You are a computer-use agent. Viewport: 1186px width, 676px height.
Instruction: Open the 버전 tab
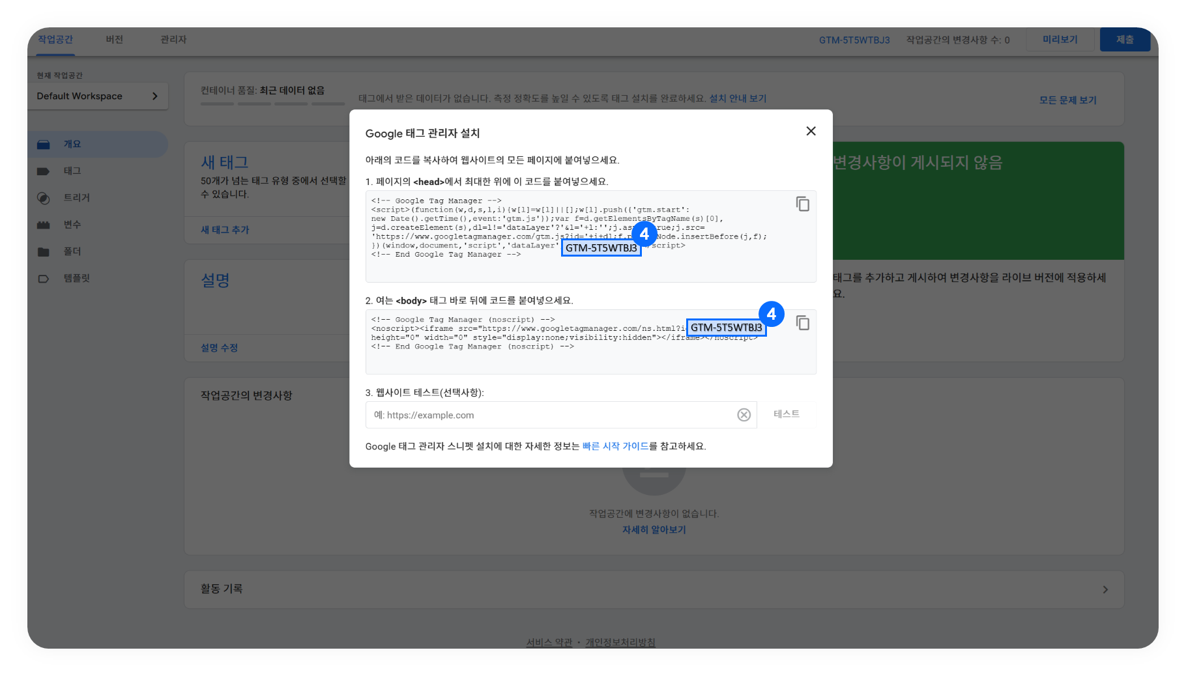click(115, 40)
